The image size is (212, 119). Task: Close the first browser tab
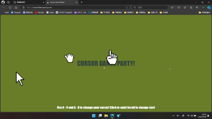pos(43,2)
